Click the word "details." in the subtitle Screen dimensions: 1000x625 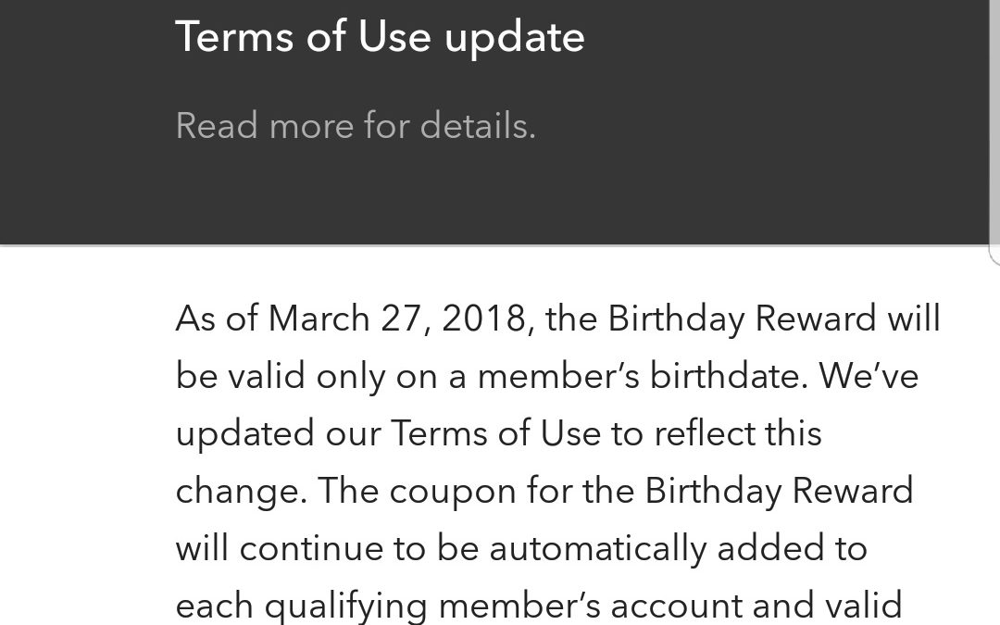(x=478, y=125)
